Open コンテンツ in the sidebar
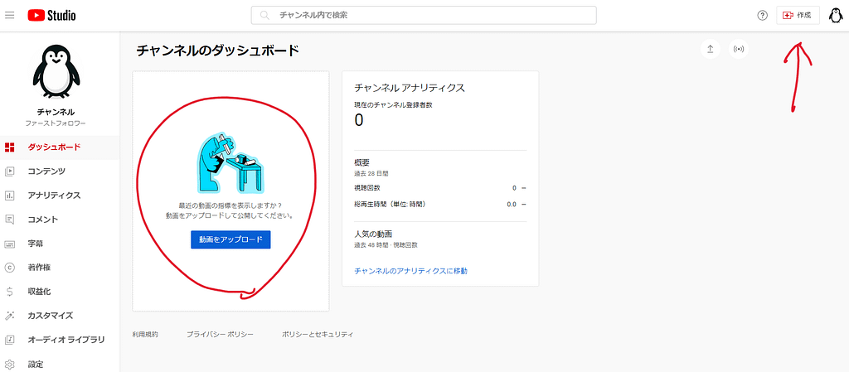 tap(46, 172)
